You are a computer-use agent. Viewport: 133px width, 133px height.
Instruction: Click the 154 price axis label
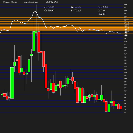point(125,63)
